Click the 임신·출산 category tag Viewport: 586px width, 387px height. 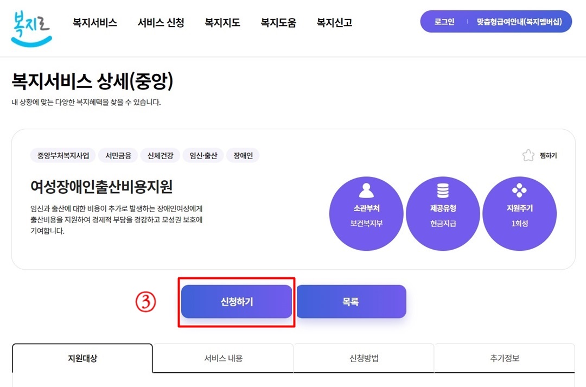(203, 155)
